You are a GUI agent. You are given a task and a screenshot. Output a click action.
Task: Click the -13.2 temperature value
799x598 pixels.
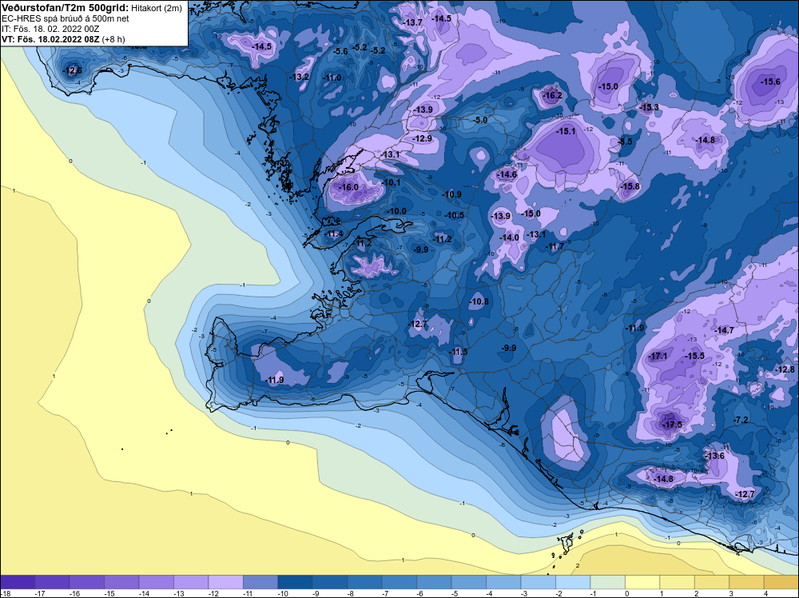coord(300,77)
